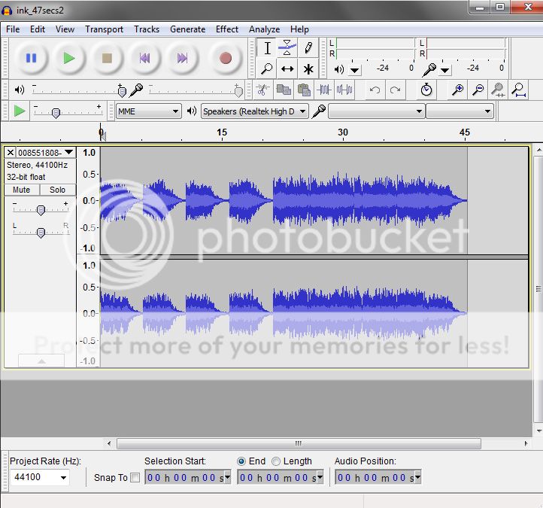
Task: Click the Record button
Action: [x=225, y=58]
